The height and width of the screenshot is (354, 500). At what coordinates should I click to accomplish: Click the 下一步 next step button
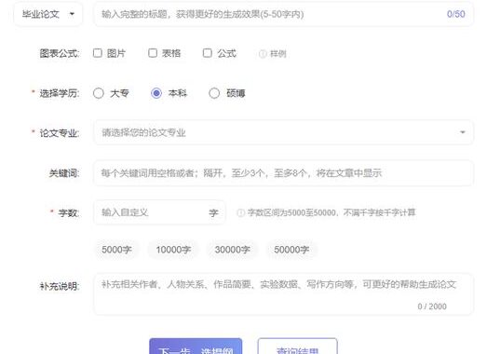pyautogui.click(x=196, y=347)
